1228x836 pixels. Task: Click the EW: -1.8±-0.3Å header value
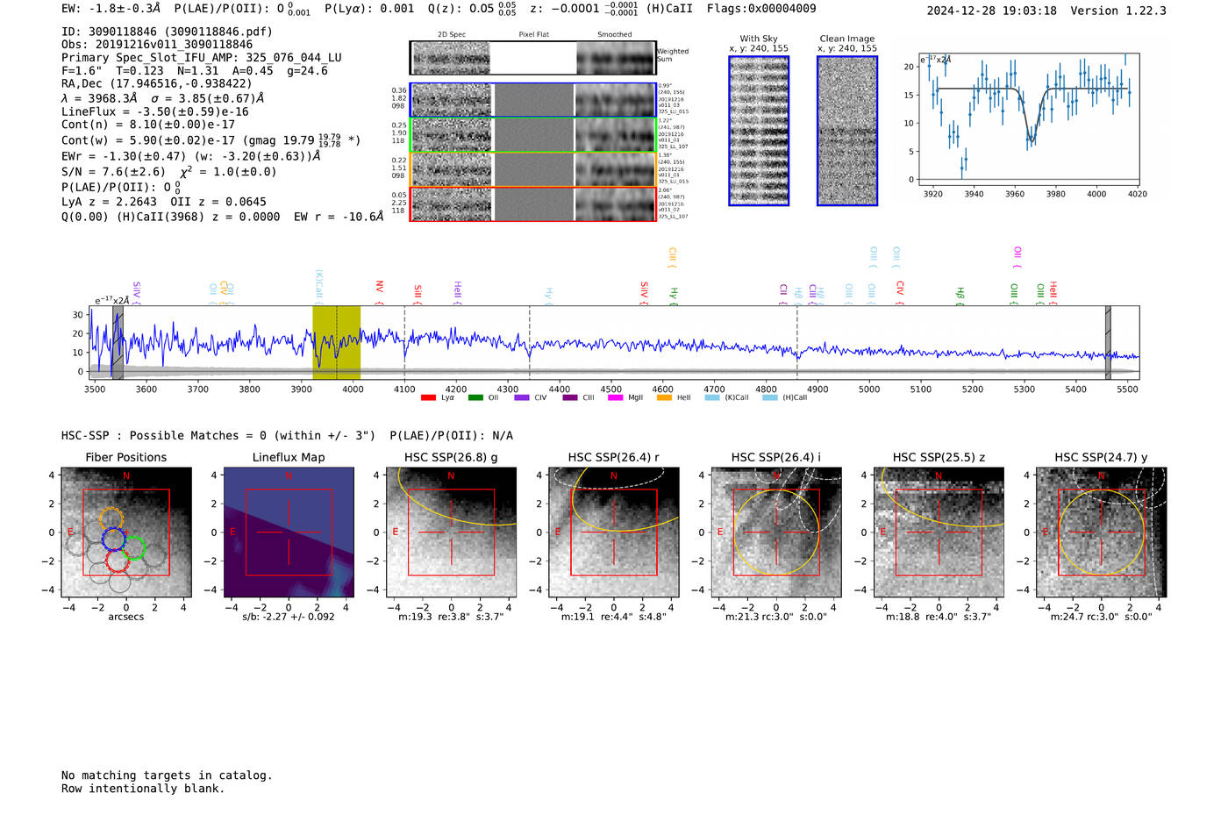pyautogui.click(x=111, y=9)
